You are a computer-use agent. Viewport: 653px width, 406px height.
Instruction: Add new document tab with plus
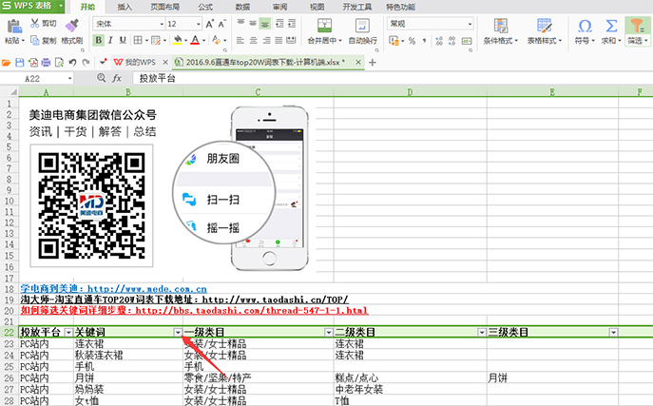373,63
